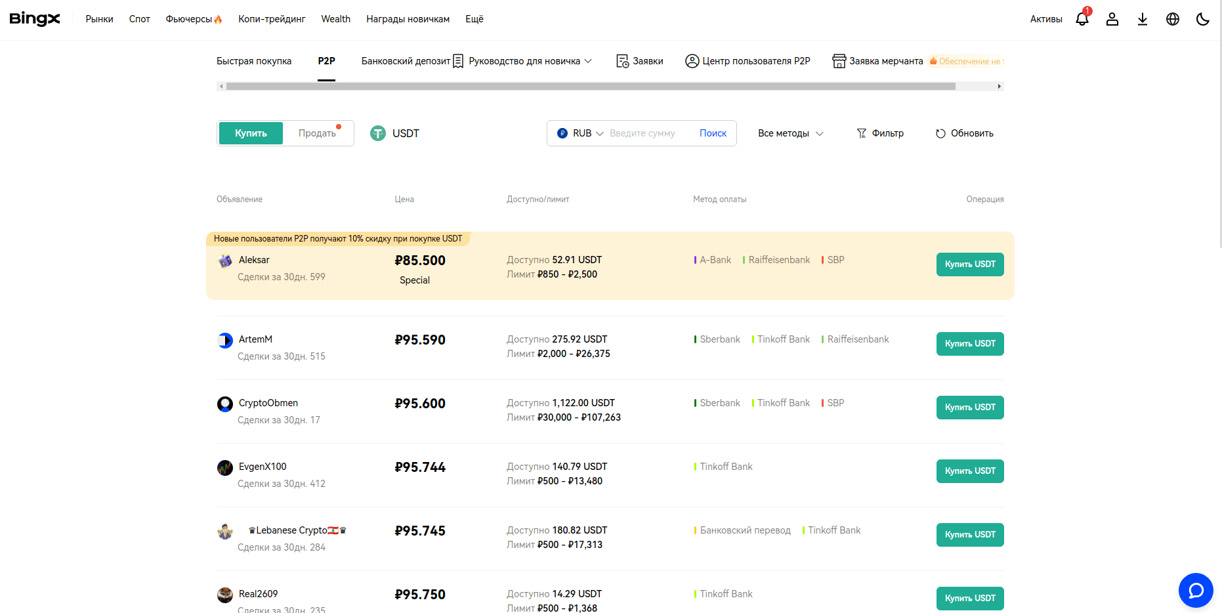
Task: Toggle dark mode with moon icon
Action: (x=1202, y=19)
